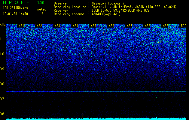Click the HROFFT 1.0.0 title text
189x120 pixels.
click(24, 2)
